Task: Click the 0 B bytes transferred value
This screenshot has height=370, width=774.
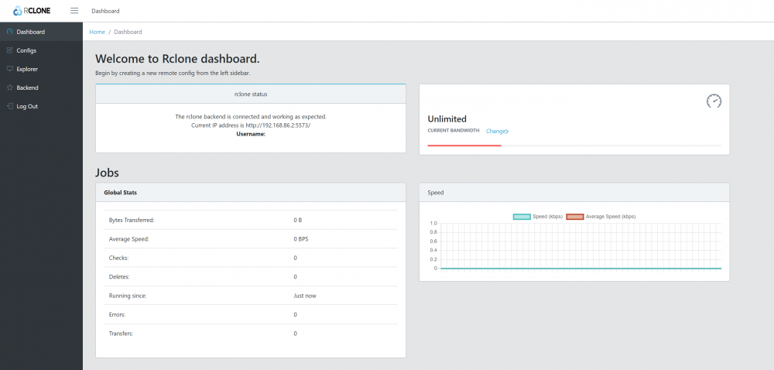Action: pyautogui.click(x=298, y=220)
